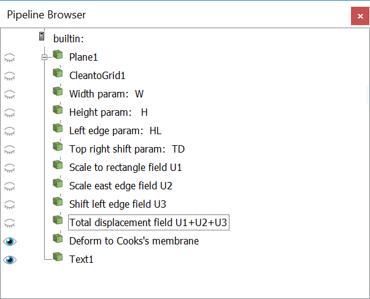
Task: Click the CleantoGrid1 filter cube icon
Action: [58, 74]
